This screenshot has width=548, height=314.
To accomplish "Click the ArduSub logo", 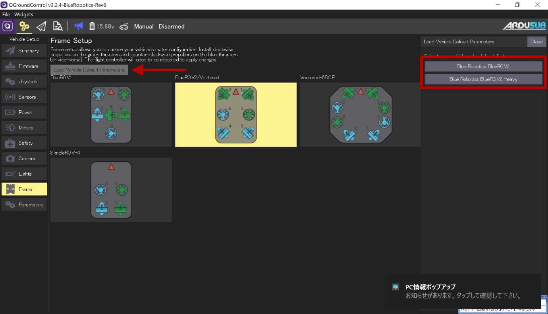I will point(524,26).
